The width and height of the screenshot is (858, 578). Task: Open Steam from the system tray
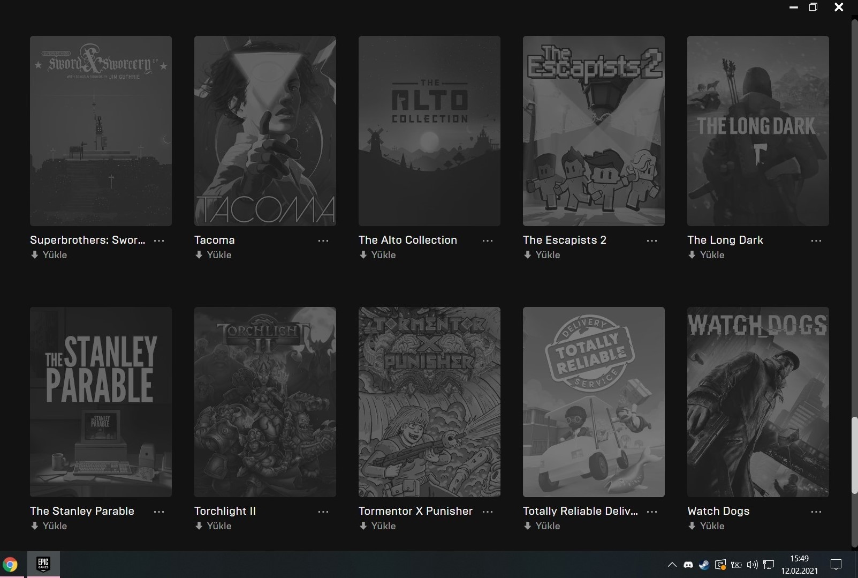(x=704, y=565)
